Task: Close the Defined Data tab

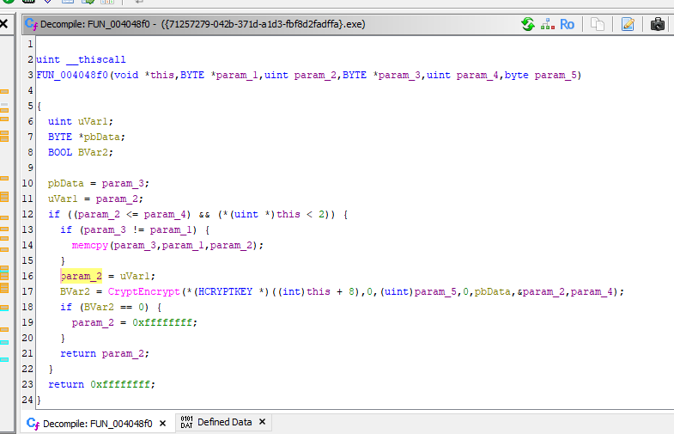Action: coord(263,422)
